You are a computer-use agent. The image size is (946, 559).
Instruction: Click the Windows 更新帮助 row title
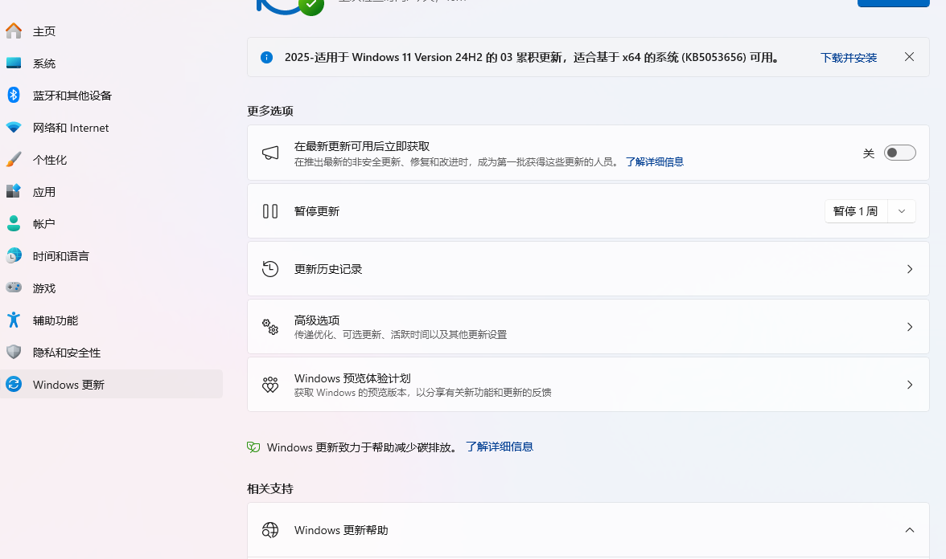click(x=341, y=530)
